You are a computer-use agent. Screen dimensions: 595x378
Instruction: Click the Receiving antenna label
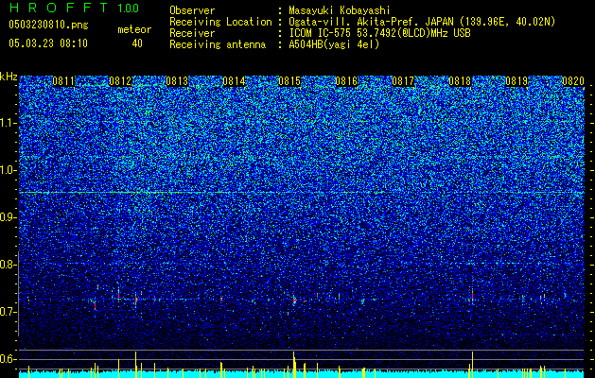pyautogui.click(x=218, y=44)
